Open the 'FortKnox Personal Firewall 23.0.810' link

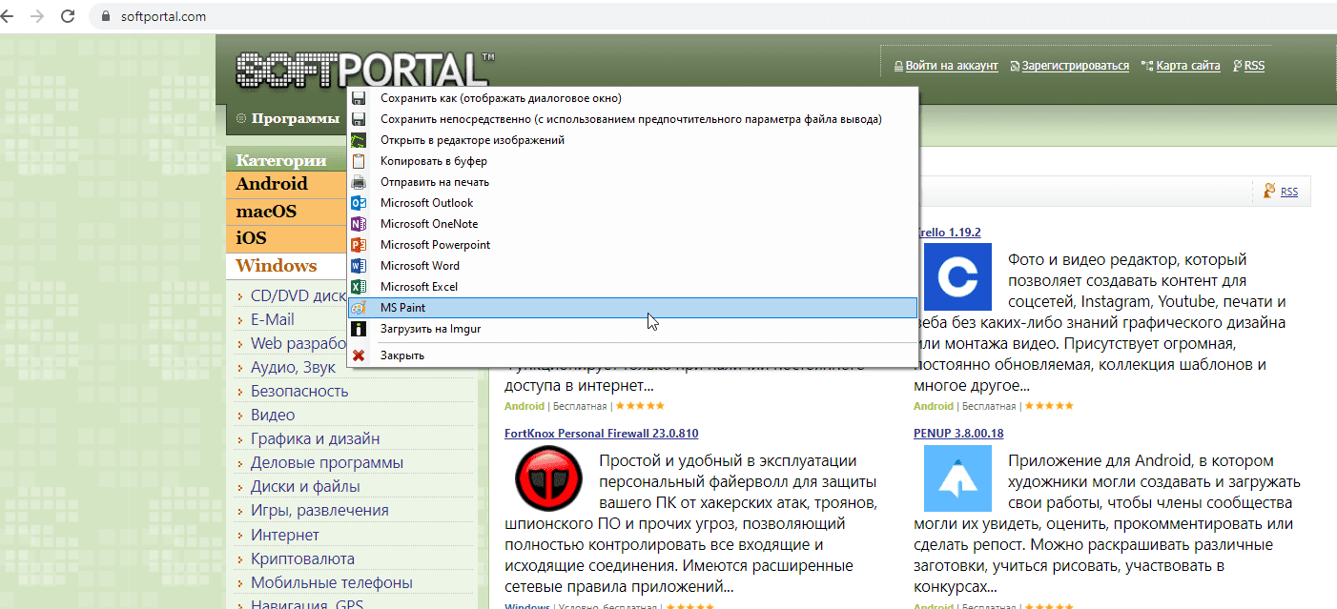click(x=601, y=434)
